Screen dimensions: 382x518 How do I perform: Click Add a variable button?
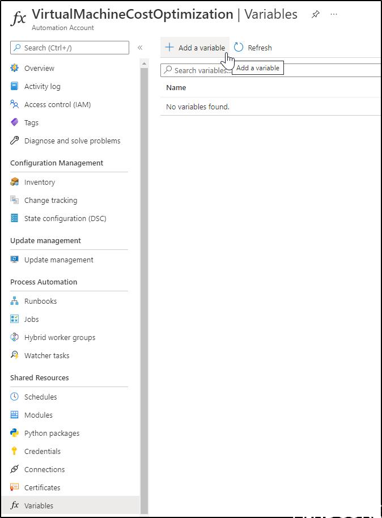click(195, 48)
